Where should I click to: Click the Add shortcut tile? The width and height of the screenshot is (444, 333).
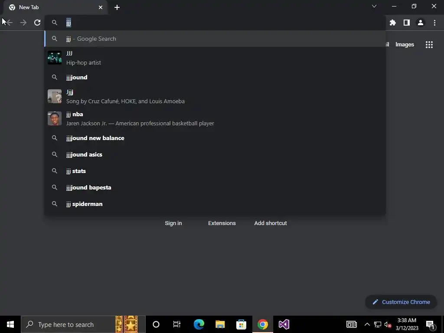coord(271,223)
